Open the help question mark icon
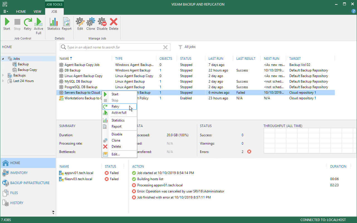This screenshot has height=223, width=357. coord(354,11)
